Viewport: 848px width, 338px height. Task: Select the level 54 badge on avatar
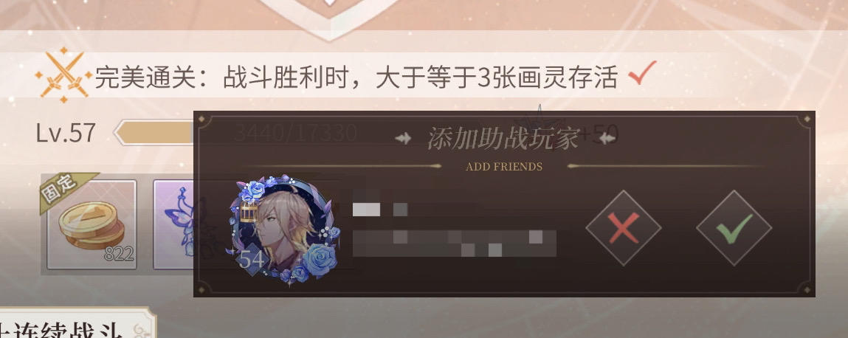[x=252, y=260]
